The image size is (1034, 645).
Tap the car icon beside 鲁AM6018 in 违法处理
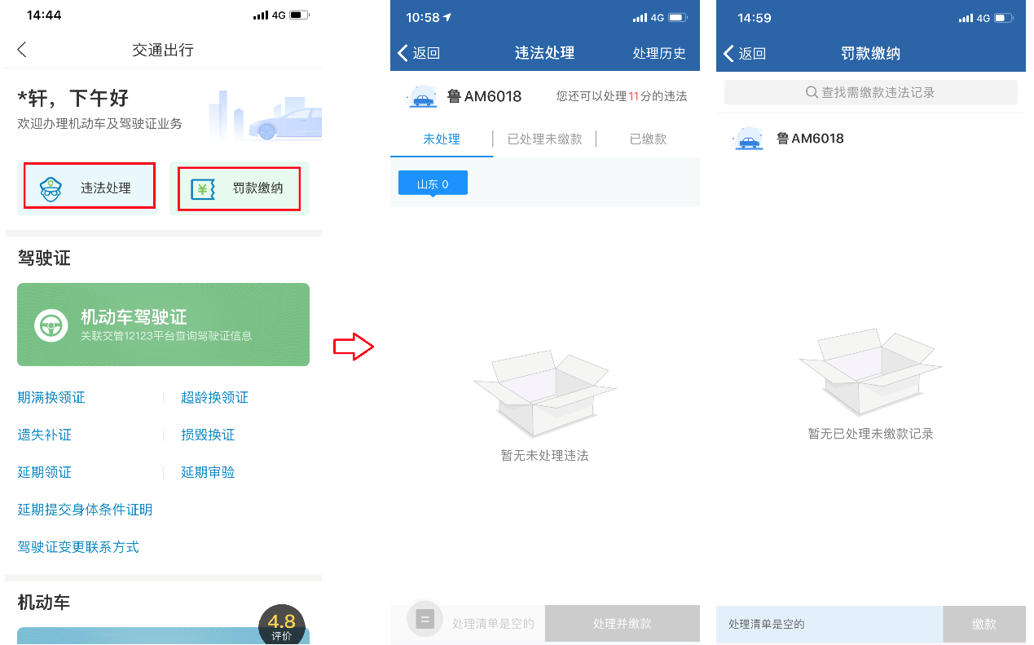pos(422,97)
